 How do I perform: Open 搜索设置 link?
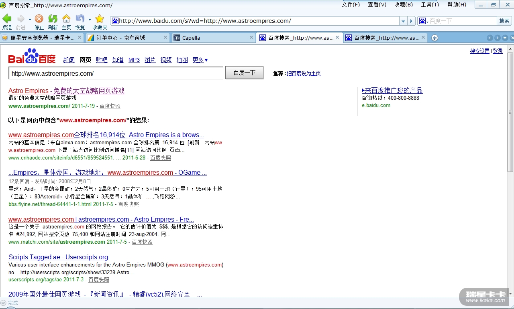pos(480,51)
